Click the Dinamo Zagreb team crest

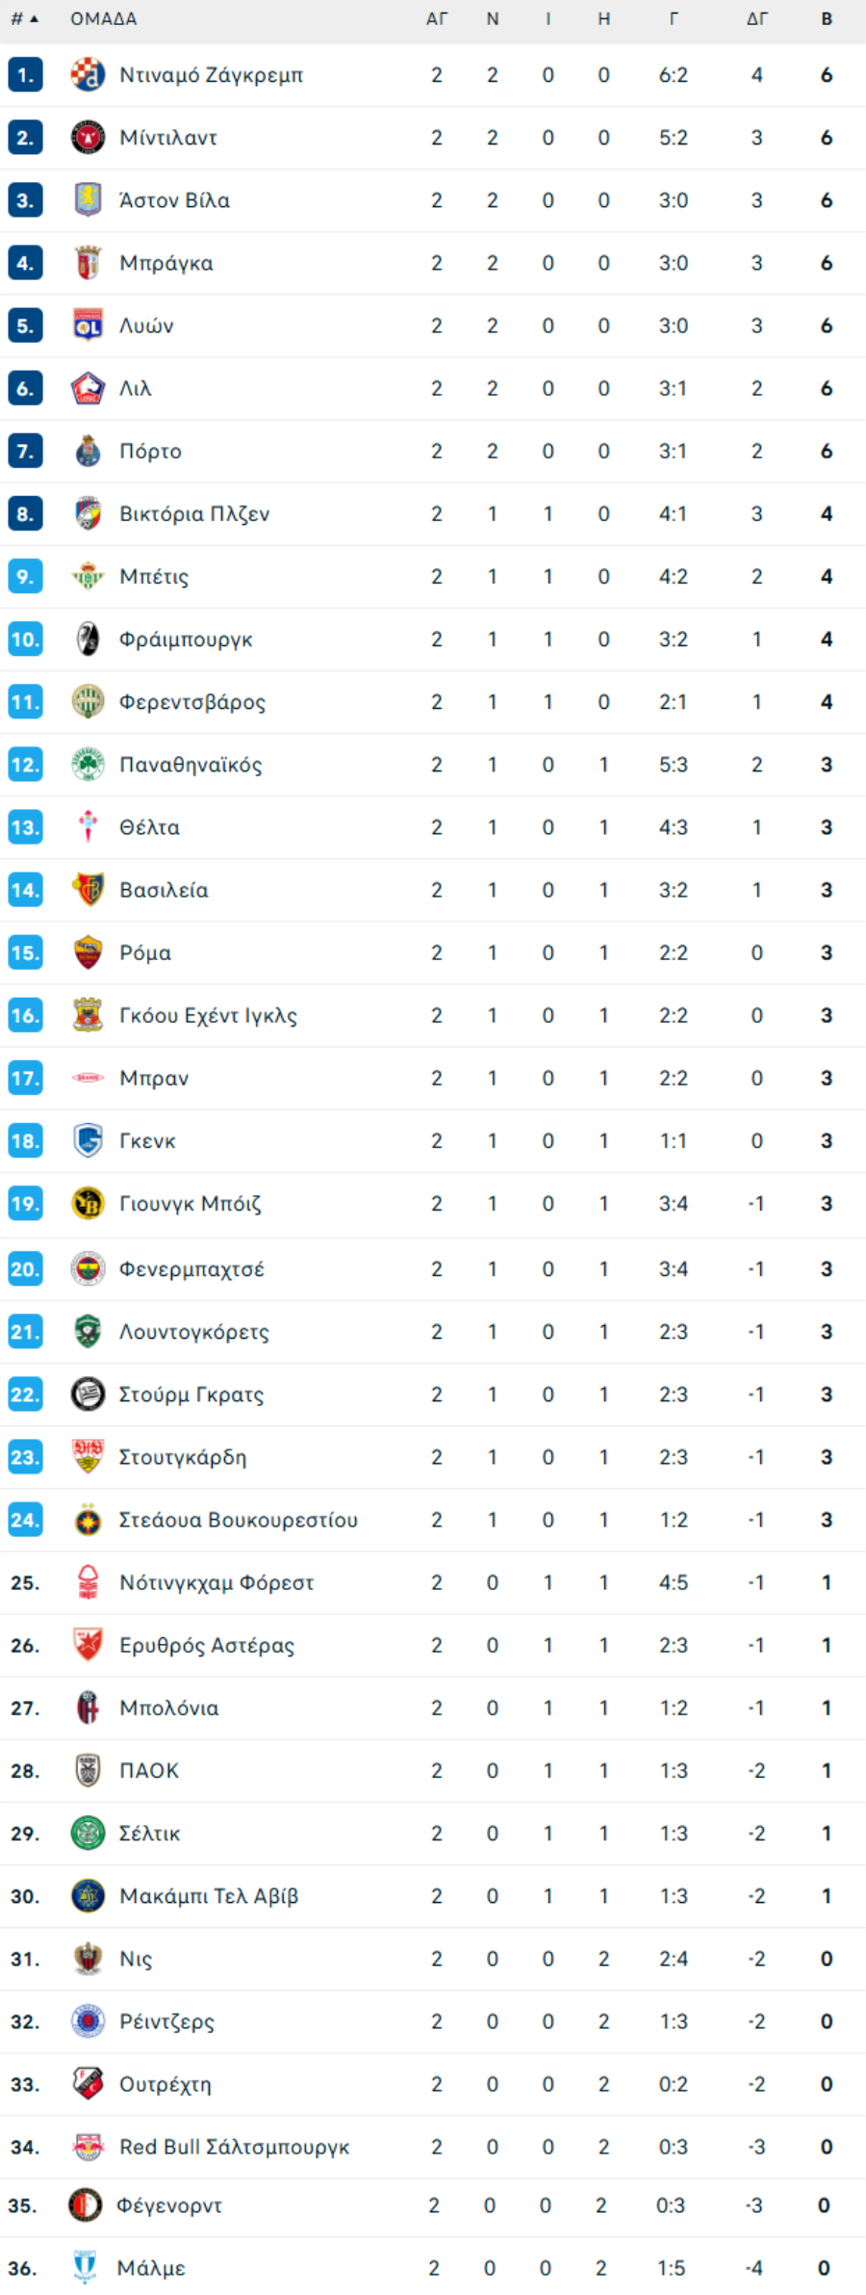(x=88, y=75)
